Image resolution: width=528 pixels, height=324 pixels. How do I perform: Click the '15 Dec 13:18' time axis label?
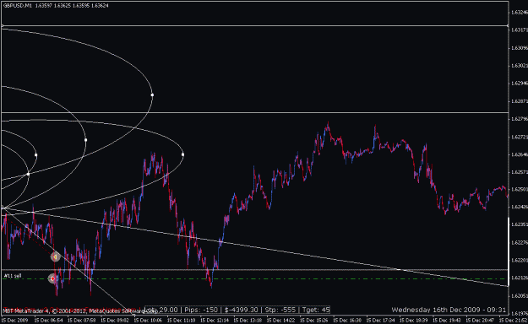248,320
